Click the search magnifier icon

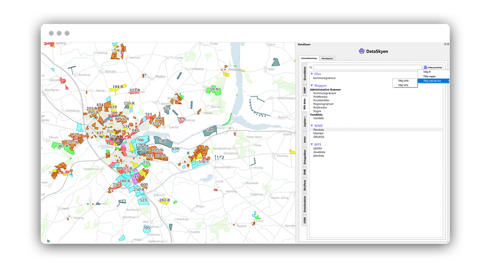coord(310,68)
